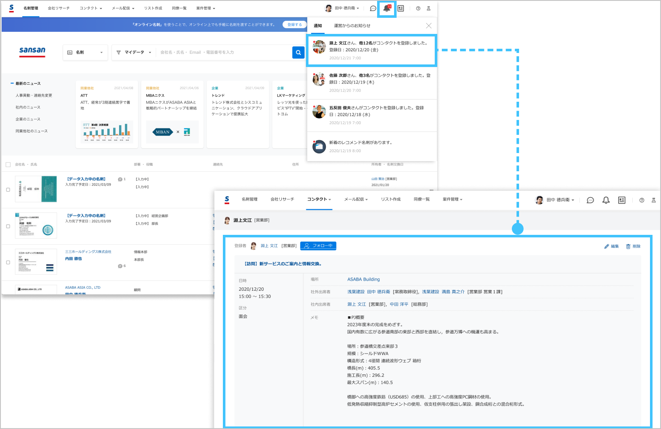Open 田中 徳兵衛 user menu in the front window
This screenshot has height=429, width=661.
tap(555, 200)
